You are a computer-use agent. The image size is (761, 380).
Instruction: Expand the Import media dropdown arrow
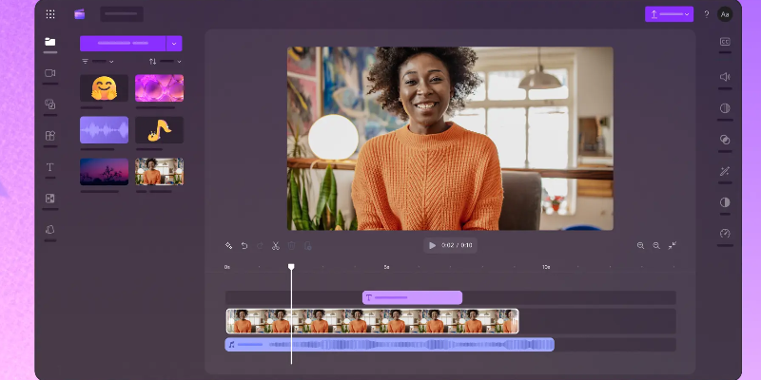coord(174,43)
